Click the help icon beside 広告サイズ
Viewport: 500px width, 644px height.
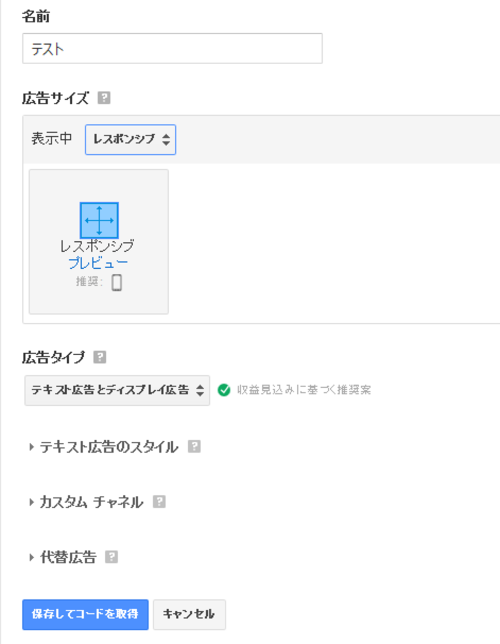(x=104, y=98)
